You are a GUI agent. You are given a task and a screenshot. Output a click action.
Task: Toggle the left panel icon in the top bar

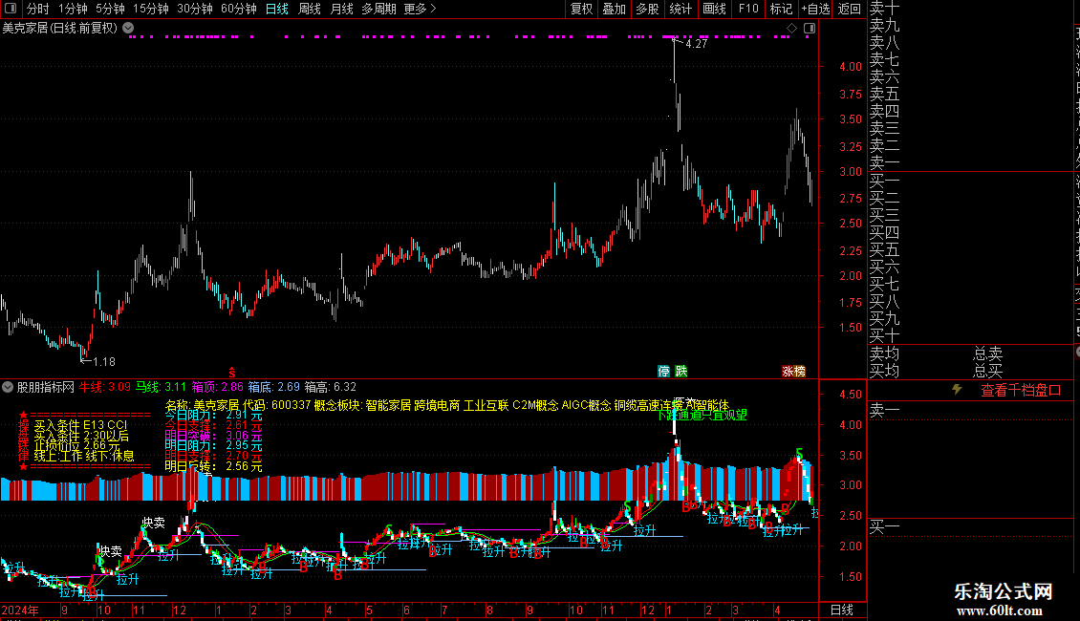click(11, 9)
